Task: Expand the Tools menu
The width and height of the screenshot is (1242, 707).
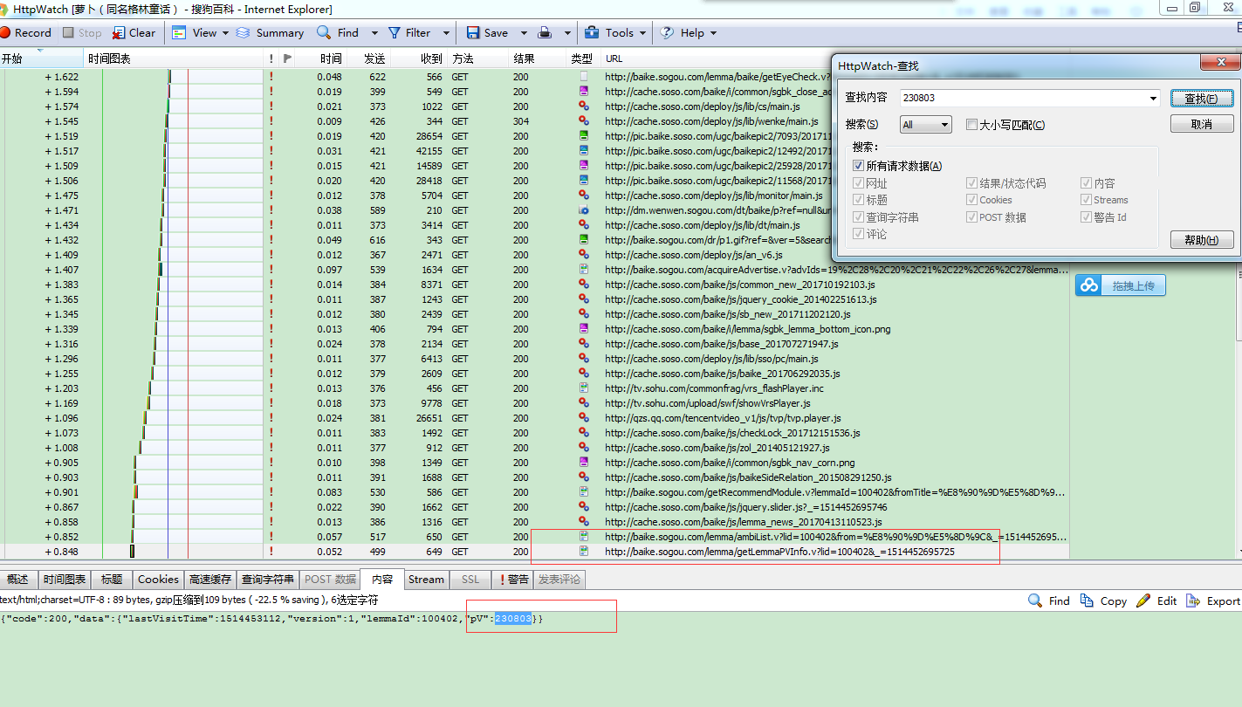Action: coord(618,33)
